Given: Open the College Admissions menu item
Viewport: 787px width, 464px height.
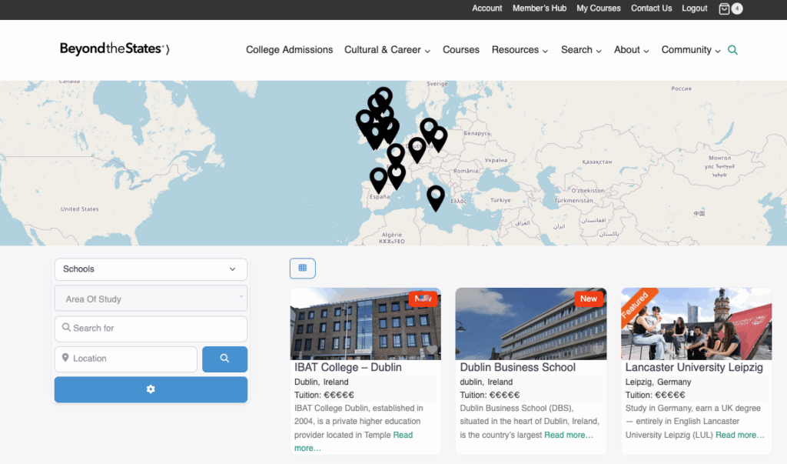Looking at the screenshot, I should tap(289, 50).
